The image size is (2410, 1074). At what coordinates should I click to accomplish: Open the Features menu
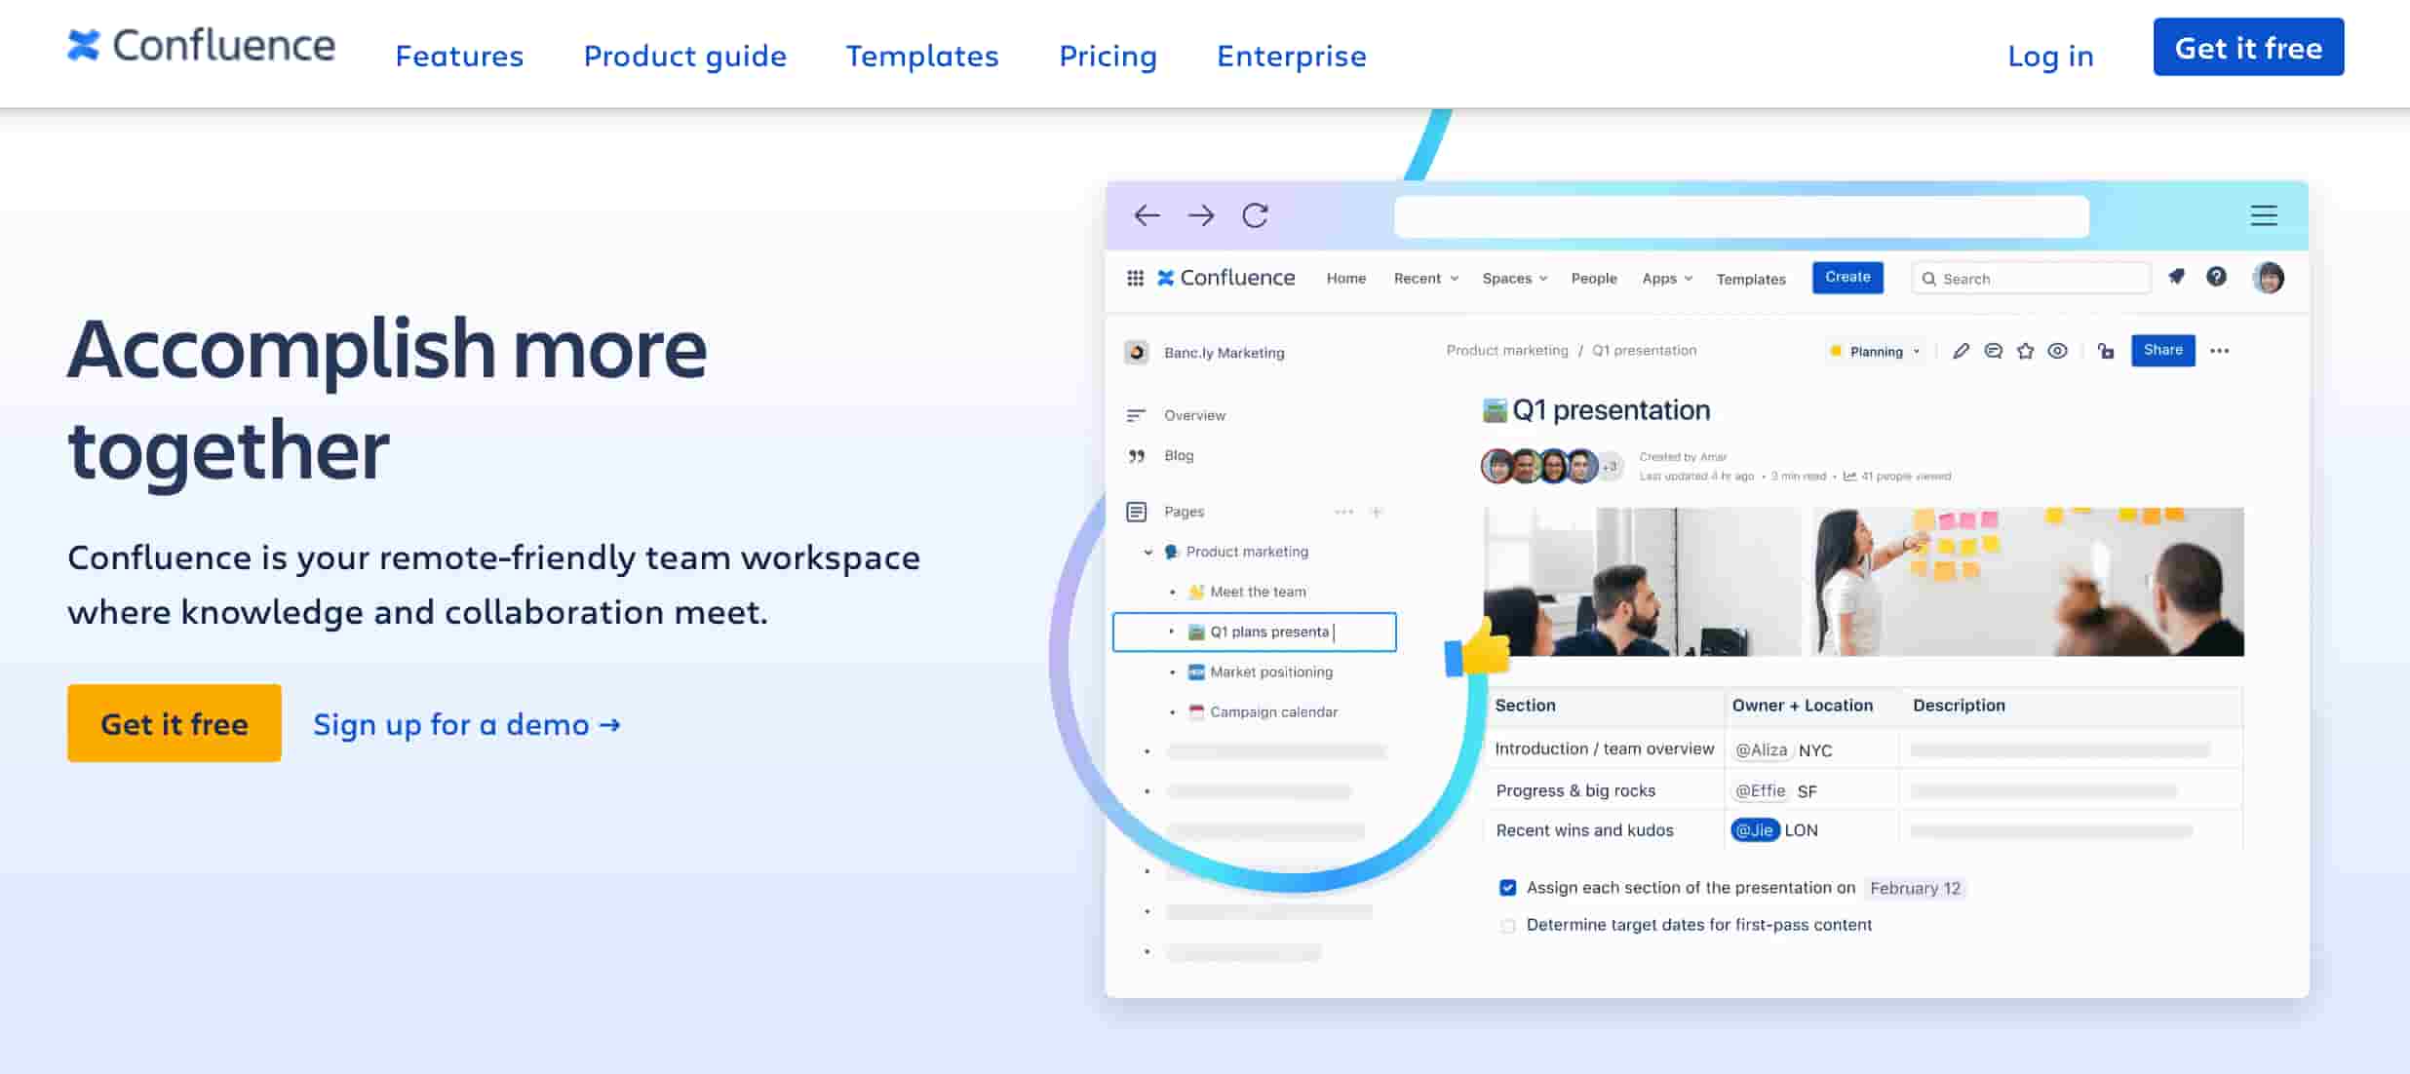point(459,56)
